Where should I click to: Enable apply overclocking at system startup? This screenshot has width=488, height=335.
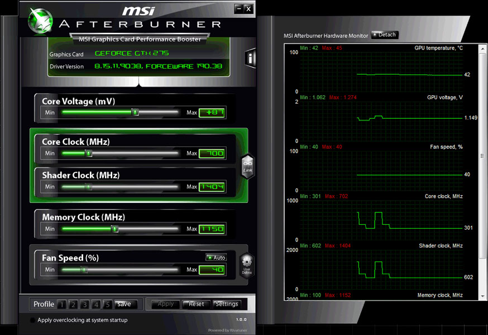tap(32, 320)
